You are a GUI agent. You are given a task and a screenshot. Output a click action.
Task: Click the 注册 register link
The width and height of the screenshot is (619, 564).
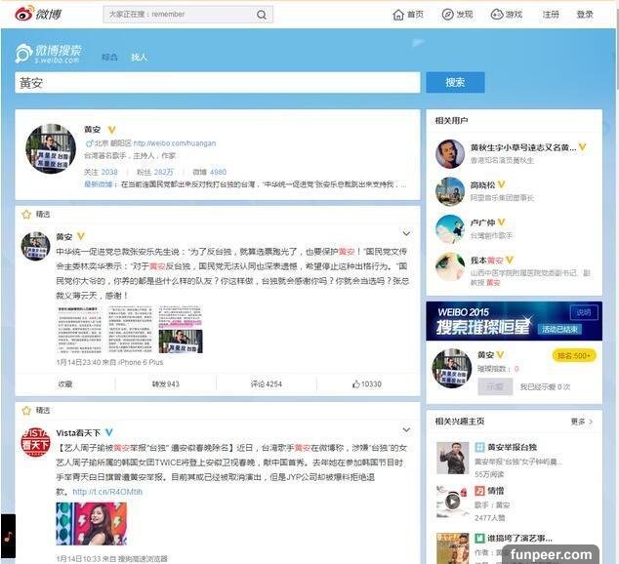552,15
